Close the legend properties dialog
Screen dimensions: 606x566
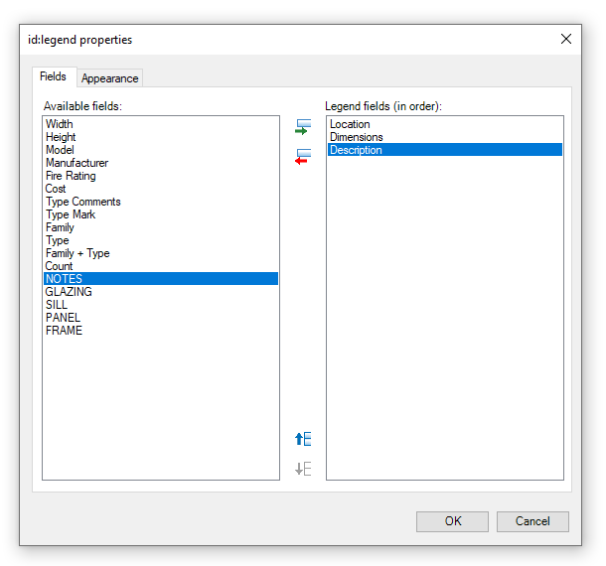pos(566,40)
